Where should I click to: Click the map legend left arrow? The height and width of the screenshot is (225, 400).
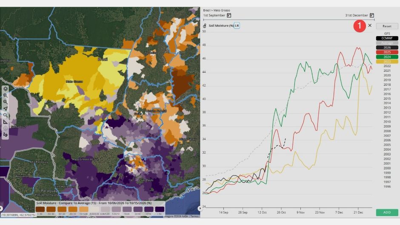pyautogui.click(x=1, y=208)
